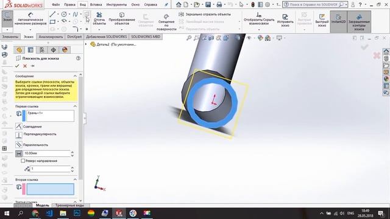Click Зеркально отразить объекты mirror tool
The height and width of the screenshot is (219, 390).
tap(205, 15)
